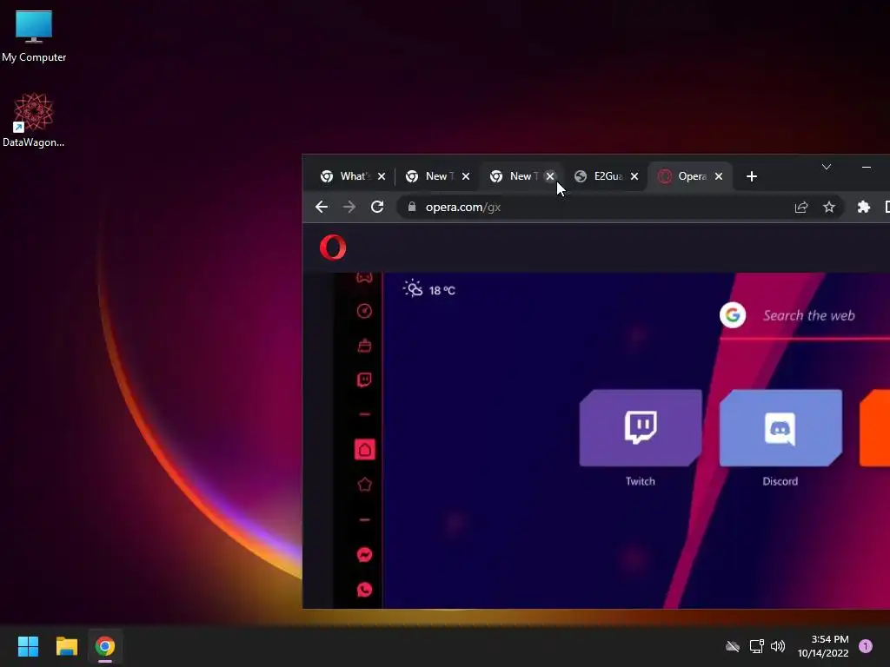Open the Windows Start menu
Image resolution: width=890 pixels, height=667 pixels.
(28, 646)
